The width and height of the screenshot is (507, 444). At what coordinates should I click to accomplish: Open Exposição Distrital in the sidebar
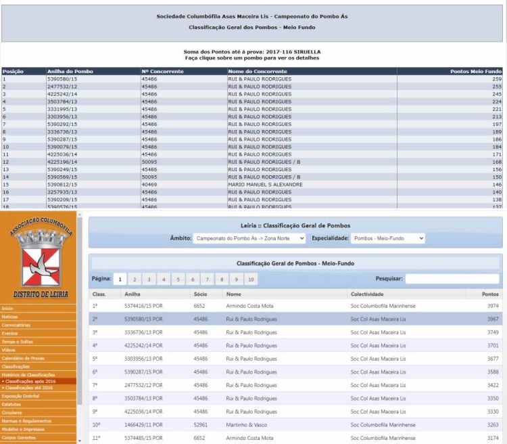point(38,396)
